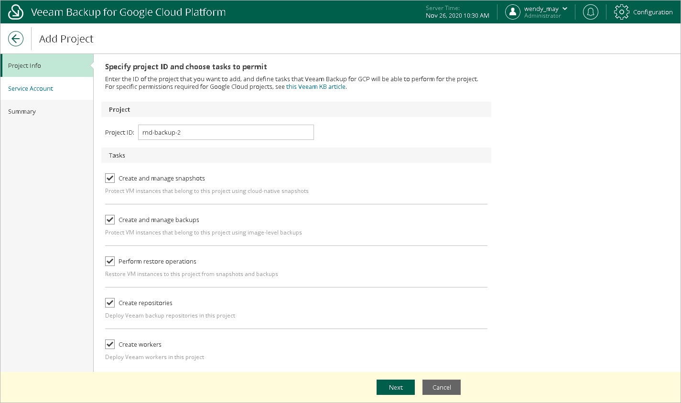Click the user avatar icon
The image size is (681, 403).
click(512, 12)
